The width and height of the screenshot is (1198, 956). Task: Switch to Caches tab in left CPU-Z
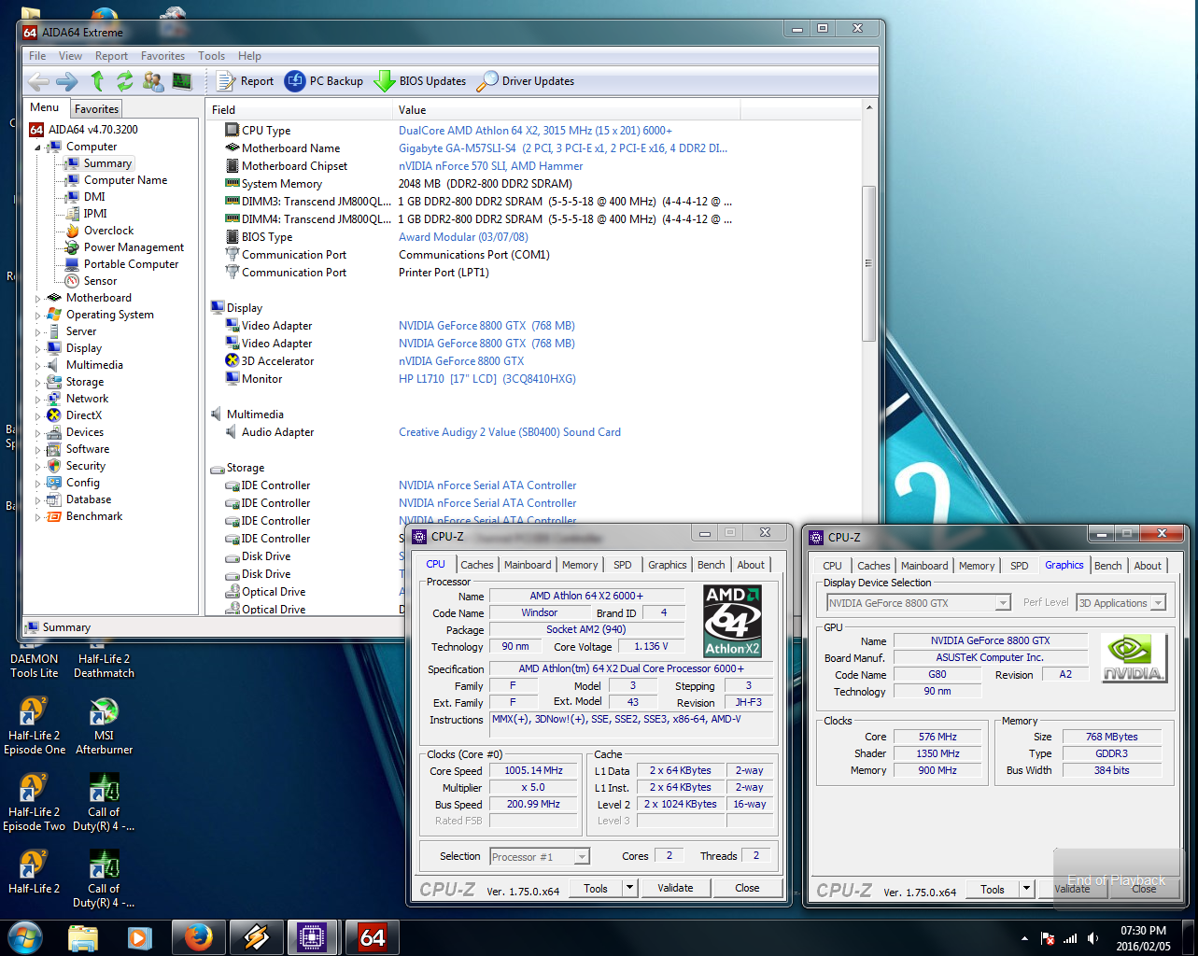(476, 565)
